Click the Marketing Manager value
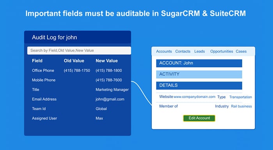 (112, 90)
